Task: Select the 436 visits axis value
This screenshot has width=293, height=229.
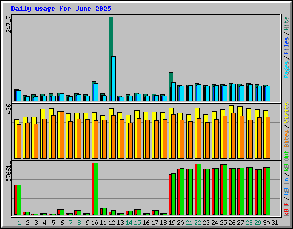Action: click(x=9, y=109)
